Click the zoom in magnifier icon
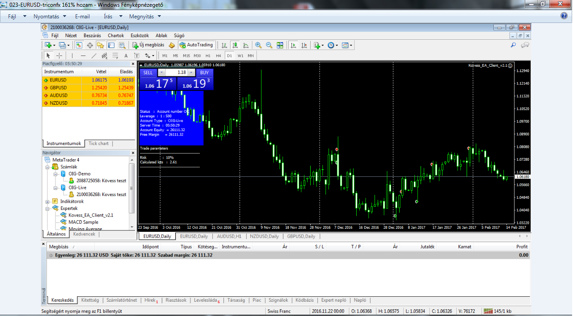The width and height of the screenshot is (573, 316). tap(258, 45)
